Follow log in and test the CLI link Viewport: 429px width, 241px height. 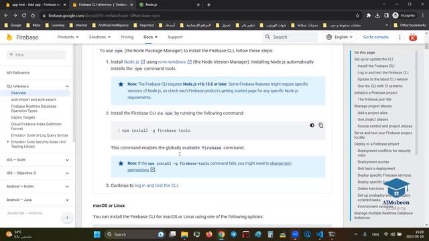click(156, 185)
